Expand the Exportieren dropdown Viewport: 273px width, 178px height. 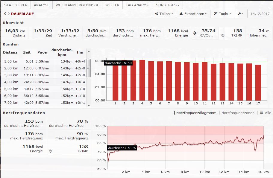click(x=193, y=14)
